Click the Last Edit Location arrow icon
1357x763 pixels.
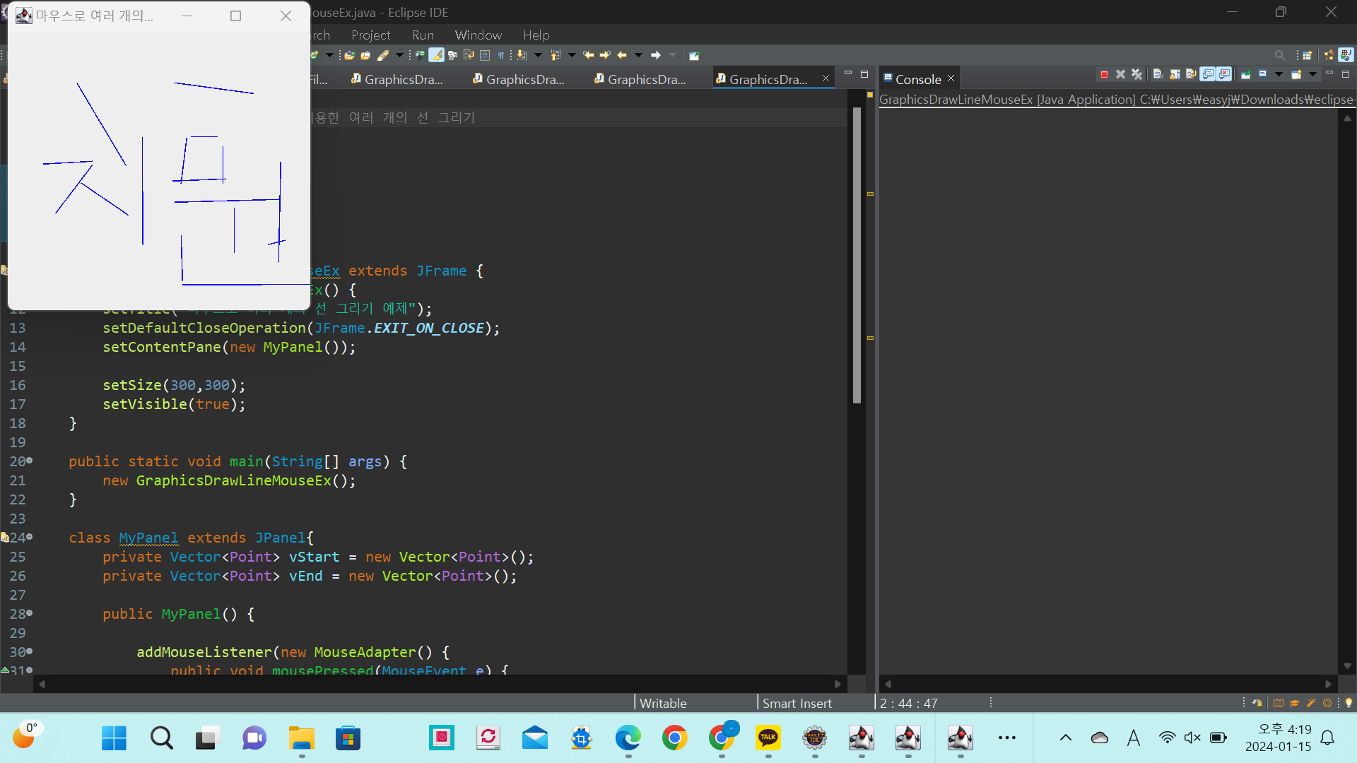click(x=589, y=55)
